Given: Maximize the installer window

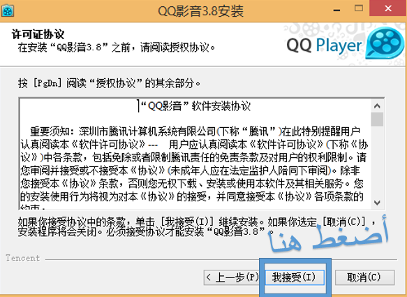Looking at the screenshot, I should point(359,8).
